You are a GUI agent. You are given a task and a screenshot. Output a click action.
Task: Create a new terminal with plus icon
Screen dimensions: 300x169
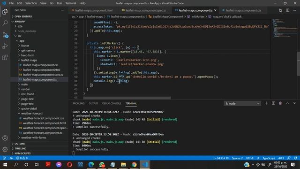[266, 103]
